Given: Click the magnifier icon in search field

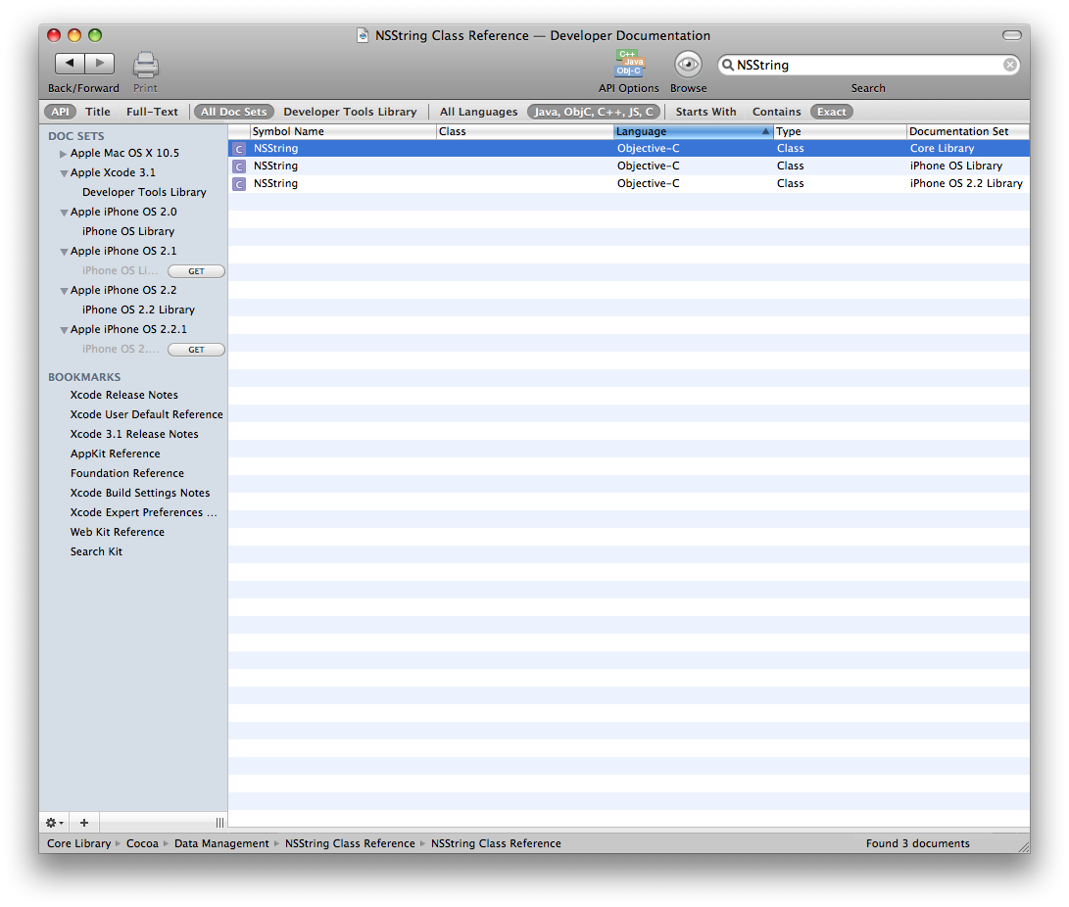Looking at the screenshot, I should (x=728, y=65).
